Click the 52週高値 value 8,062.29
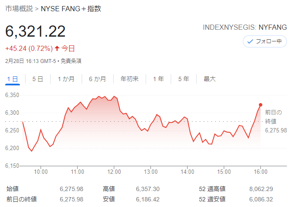Viewport: 293px width, 207px height. 261,189
